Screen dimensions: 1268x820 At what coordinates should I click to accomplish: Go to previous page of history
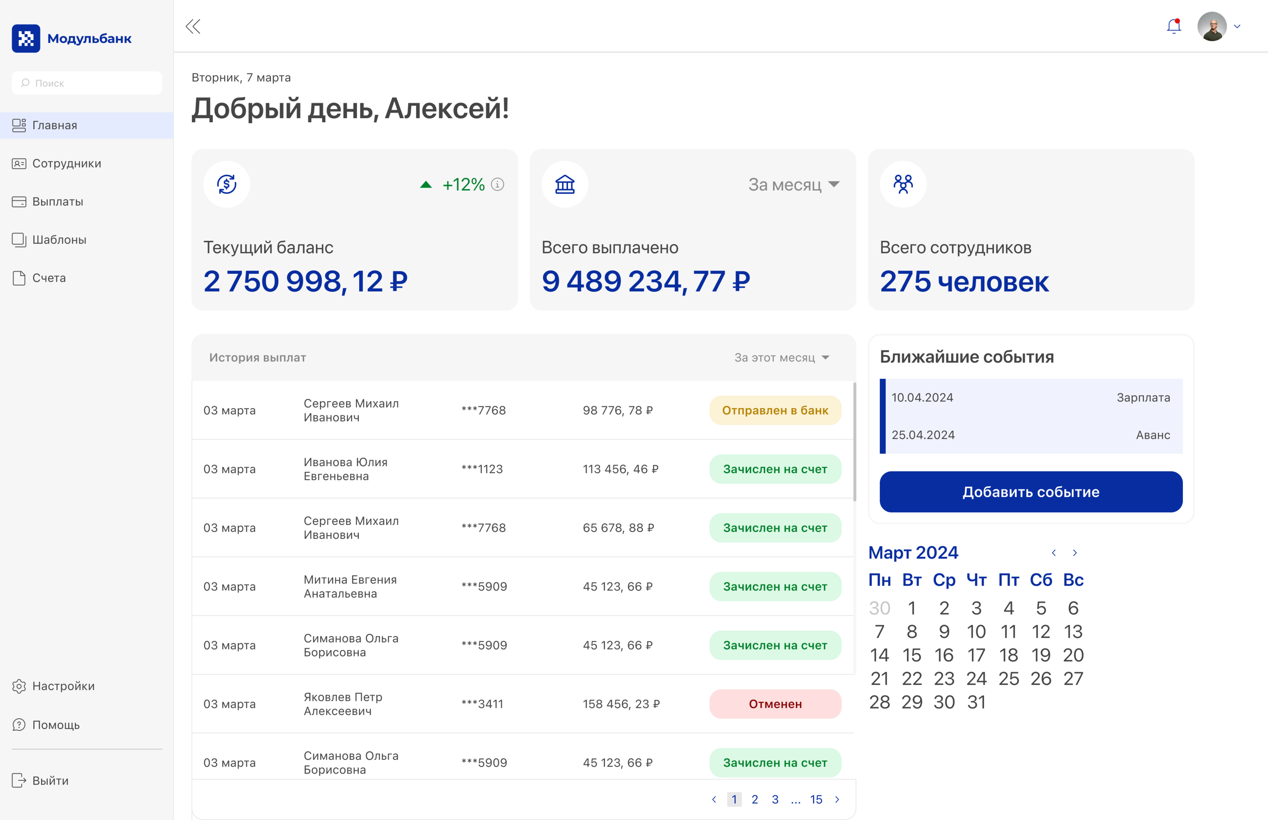click(714, 799)
